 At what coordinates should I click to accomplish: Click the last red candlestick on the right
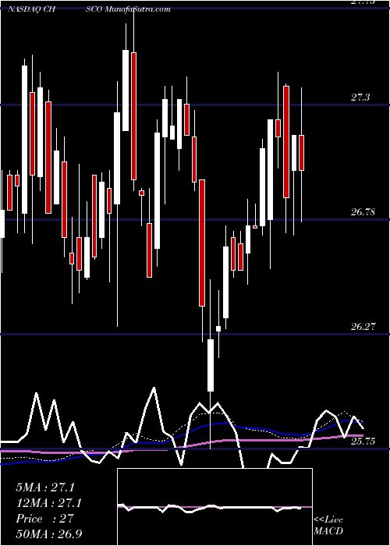coord(302,153)
